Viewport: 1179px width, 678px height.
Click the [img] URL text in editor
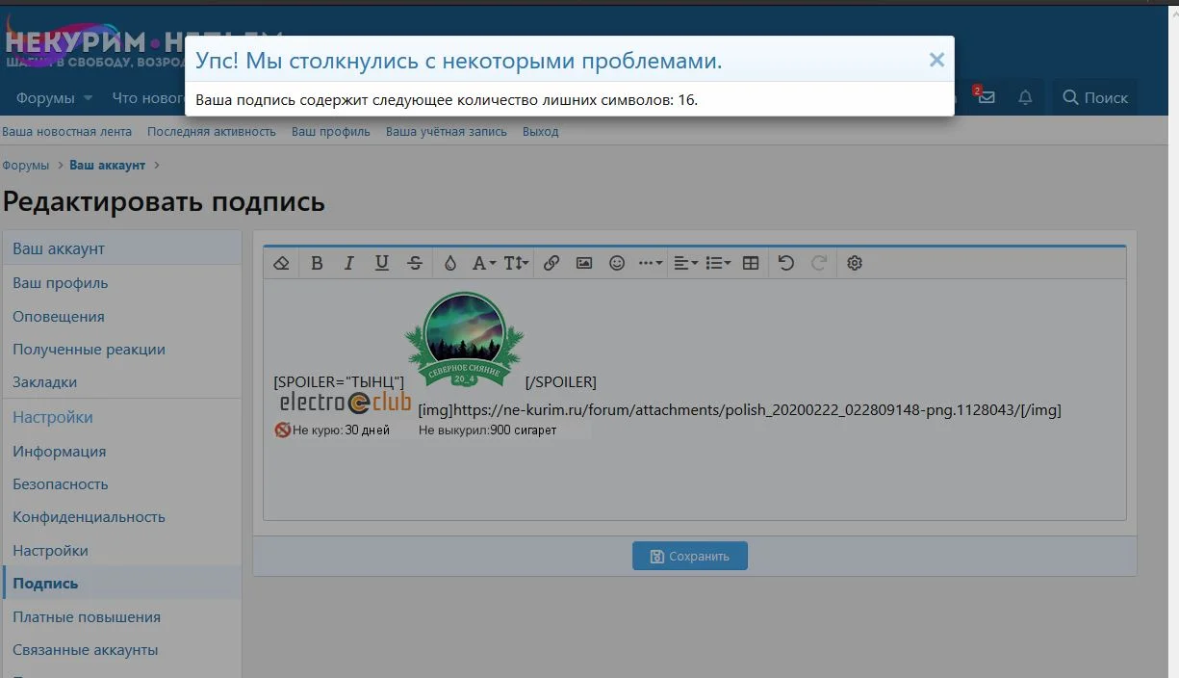[x=740, y=410]
